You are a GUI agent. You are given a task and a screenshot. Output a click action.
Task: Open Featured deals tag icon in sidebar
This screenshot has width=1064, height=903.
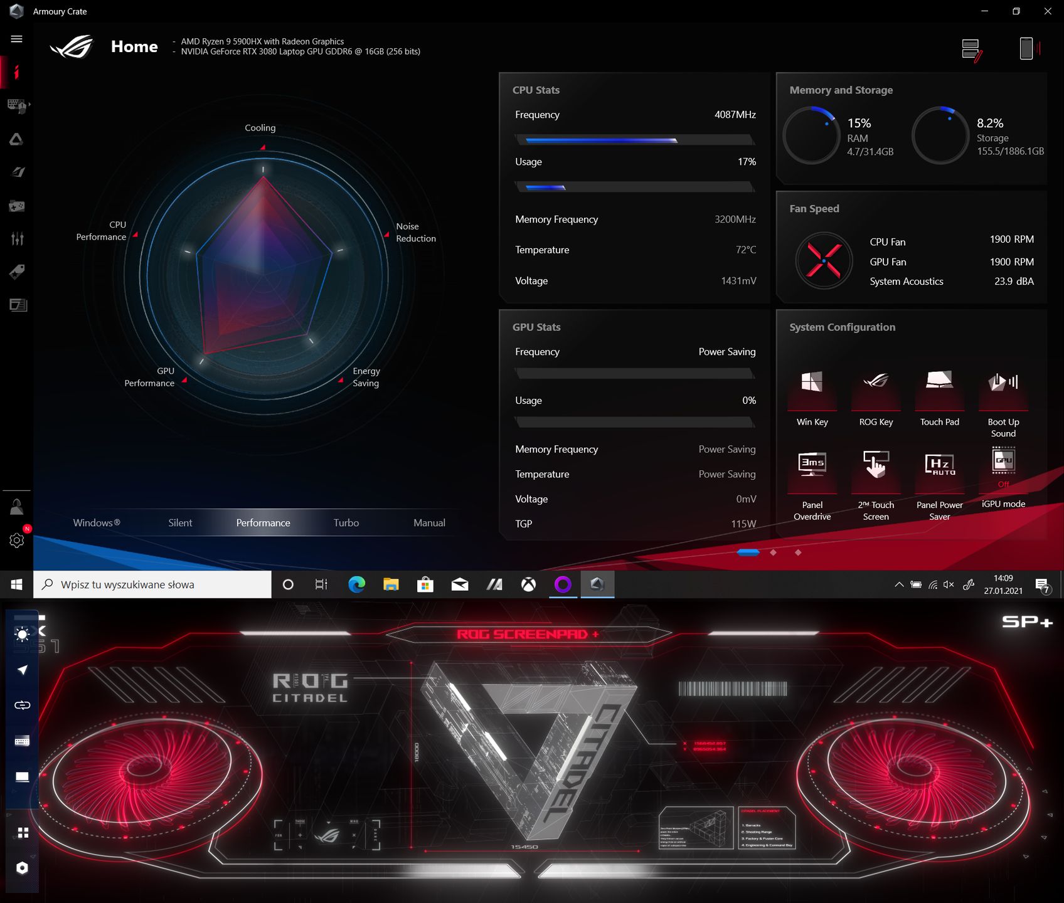click(x=17, y=272)
